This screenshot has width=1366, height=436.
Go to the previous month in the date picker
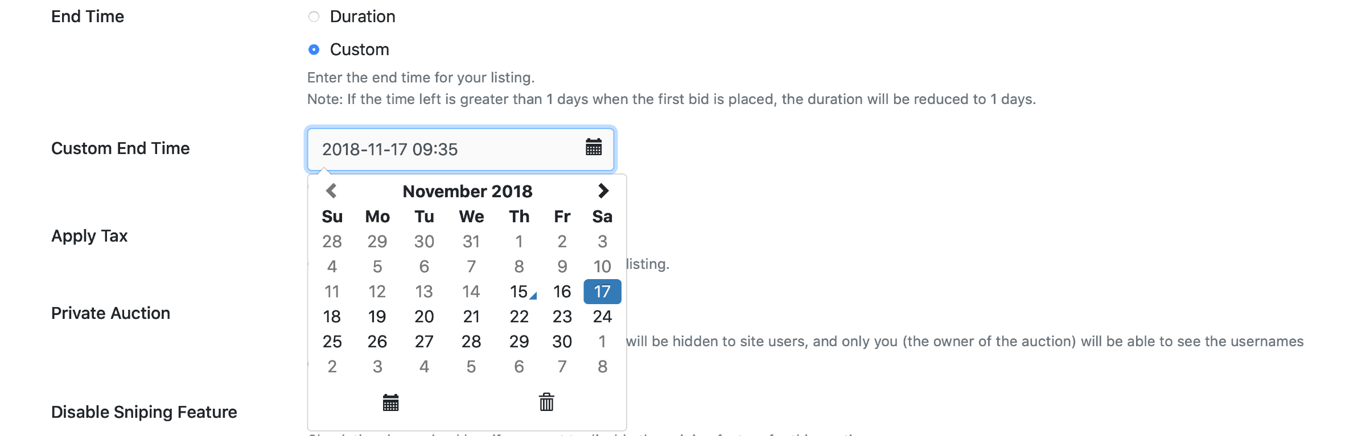pyautogui.click(x=331, y=191)
